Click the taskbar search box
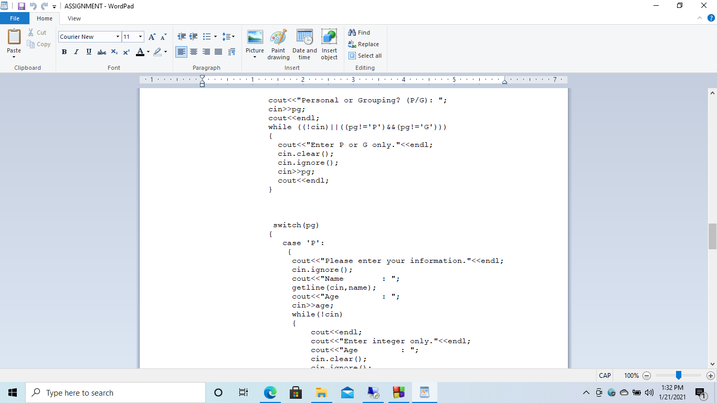The image size is (717, 403). tap(115, 393)
